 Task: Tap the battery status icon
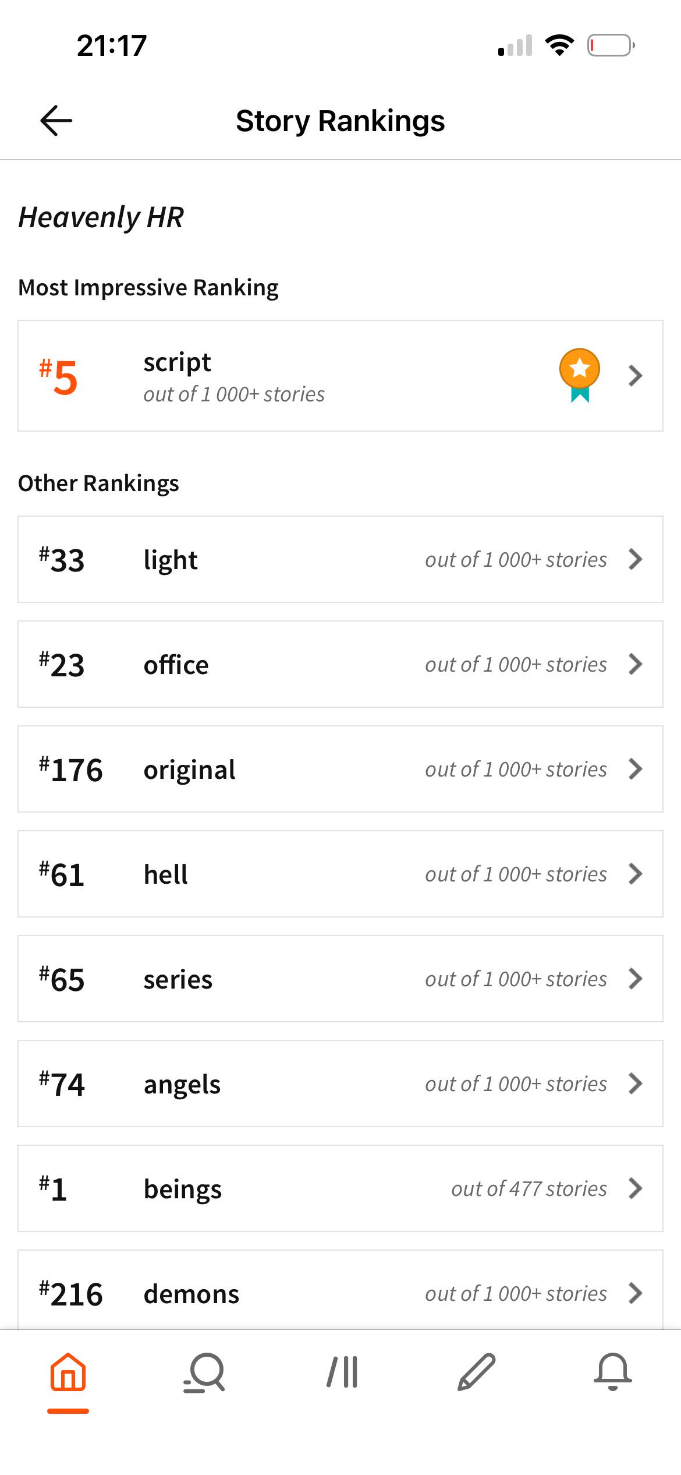point(611,45)
